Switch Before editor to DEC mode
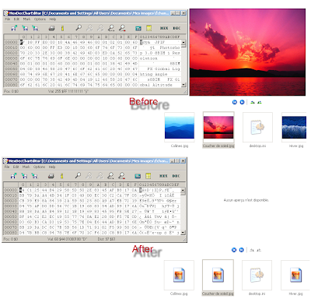 pos(176,28)
